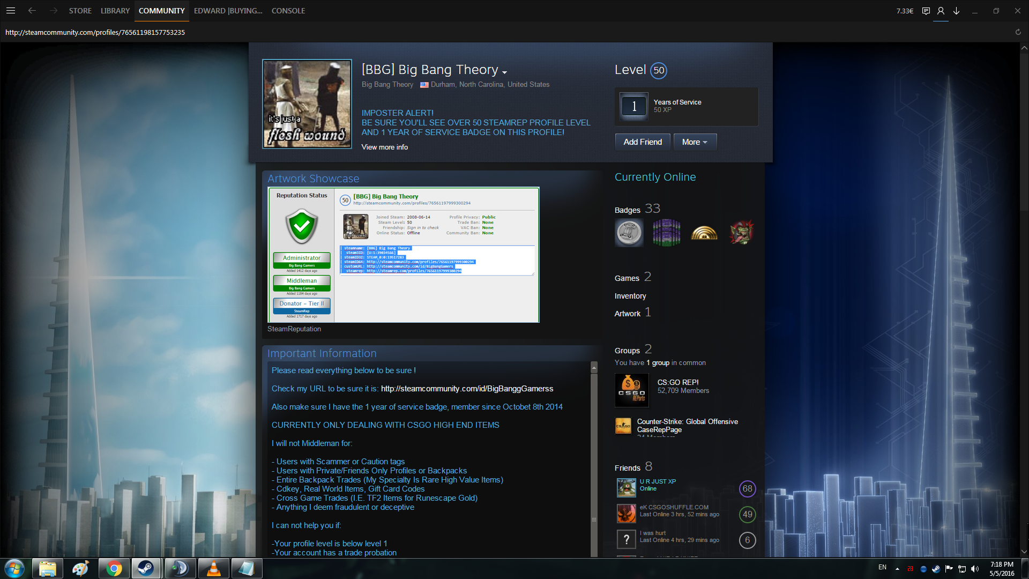Expand the View more info link
This screenshot has width=1029, height=579.
tap(384, 147)
